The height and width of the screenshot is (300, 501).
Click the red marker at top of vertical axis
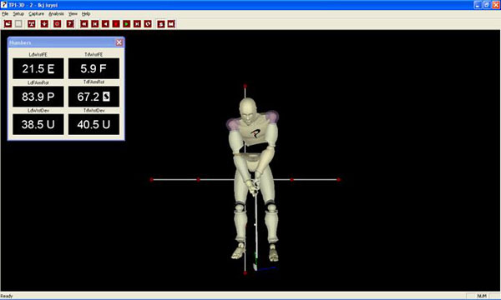tap(245, 86)
